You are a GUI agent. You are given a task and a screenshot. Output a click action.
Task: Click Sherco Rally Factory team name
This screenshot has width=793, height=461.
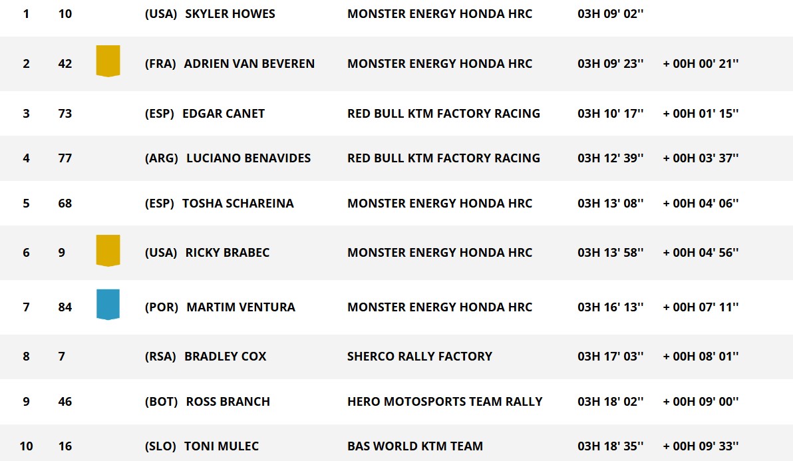420,357
